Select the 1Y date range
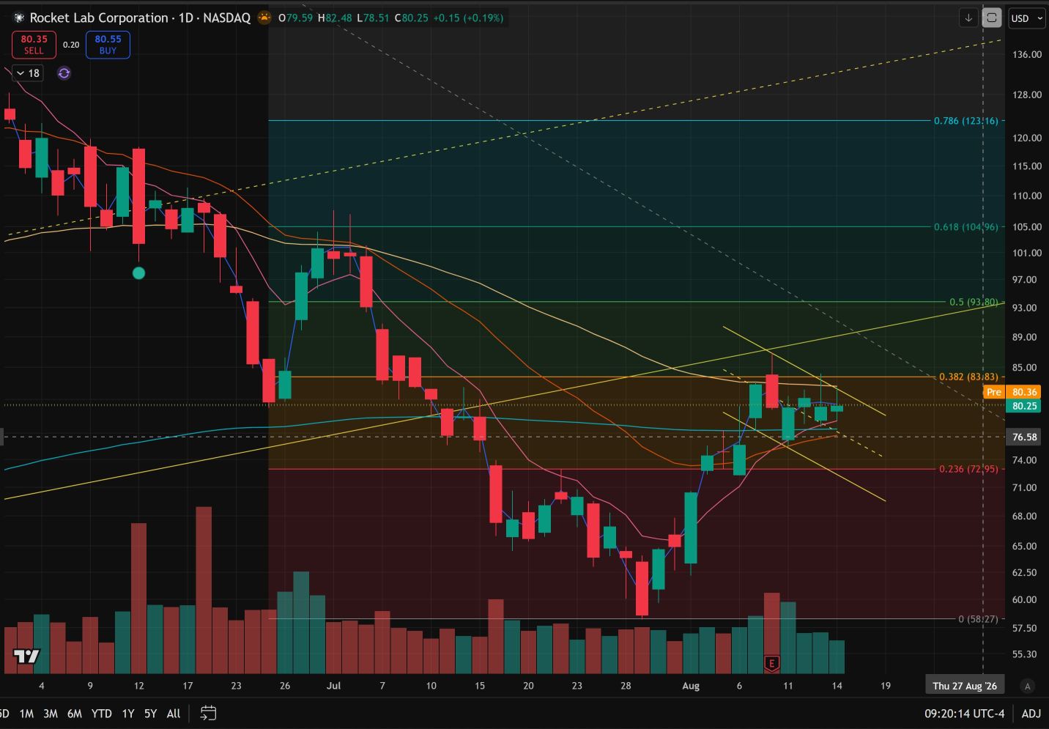 click(128, 714)
